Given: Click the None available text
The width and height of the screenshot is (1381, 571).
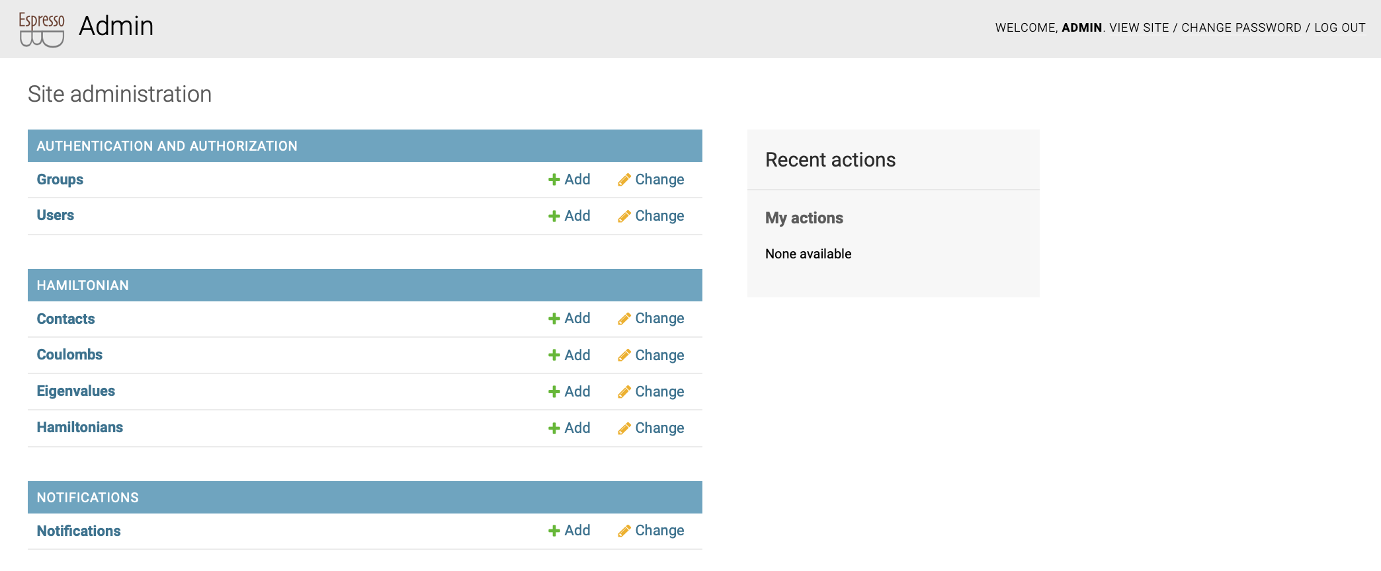Looking at the screenshot, I should (808, 254).
